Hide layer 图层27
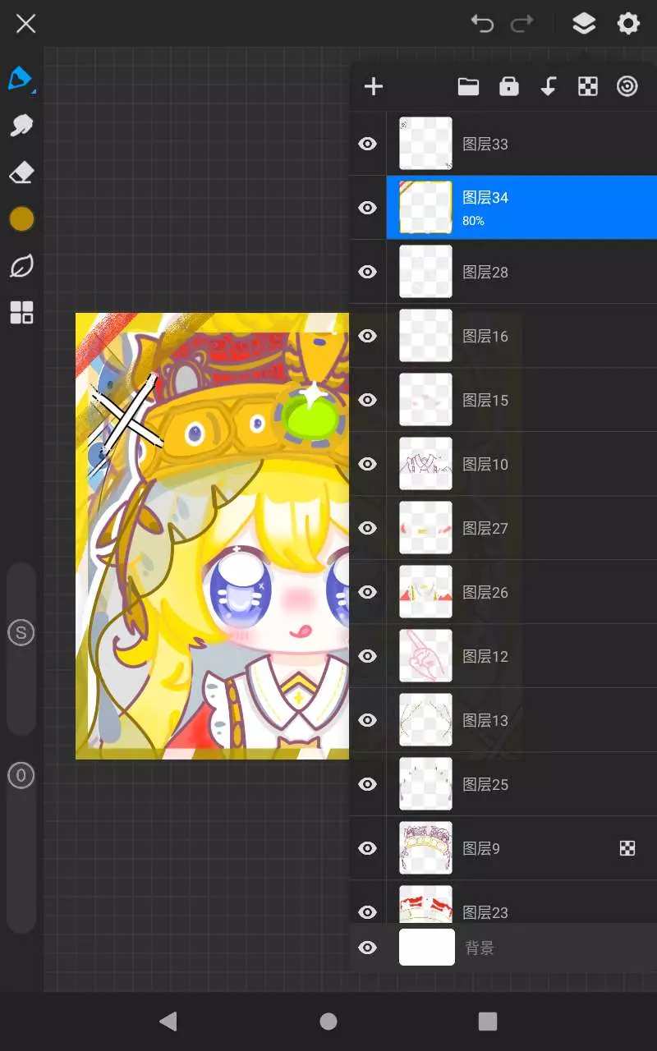The image size is (657, 1051). (x=368, y=528)
